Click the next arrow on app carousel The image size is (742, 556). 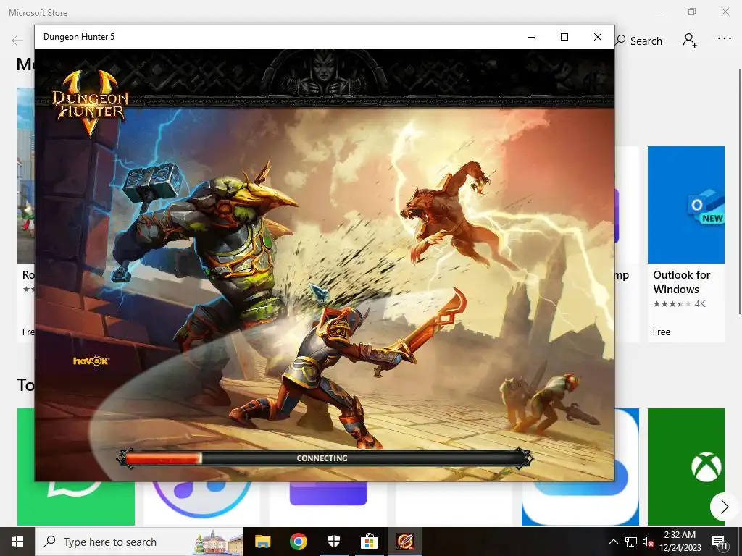pos(724,506)
